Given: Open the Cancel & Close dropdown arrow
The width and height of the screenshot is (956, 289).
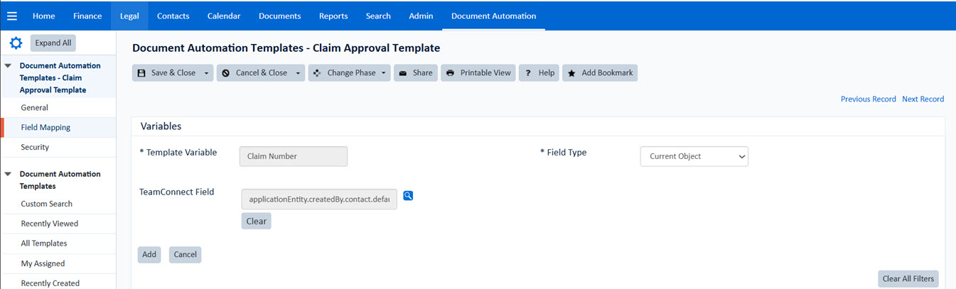Looking at the screenshot, I should (298, 73).
